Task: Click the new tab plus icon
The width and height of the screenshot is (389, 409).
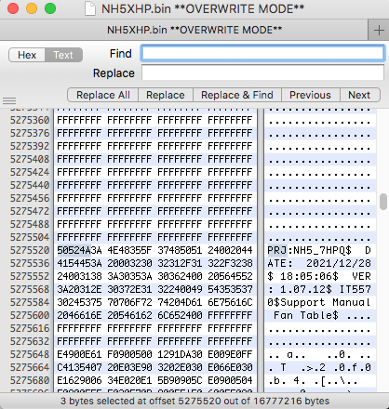Action: point(379,30)
